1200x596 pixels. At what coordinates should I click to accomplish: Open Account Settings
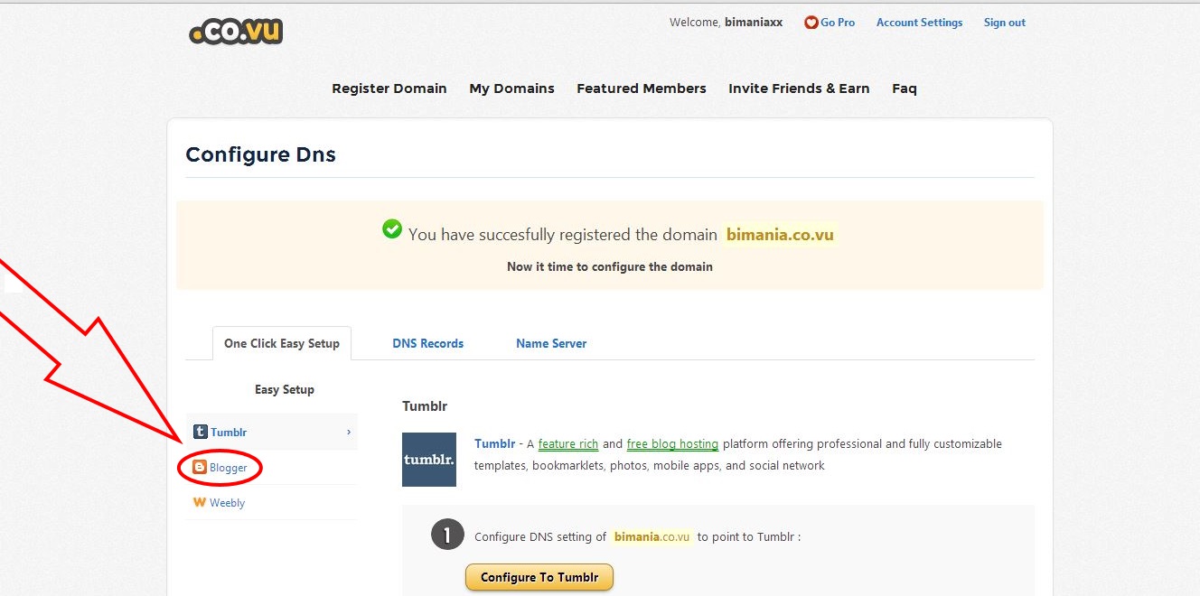point(920,23)
